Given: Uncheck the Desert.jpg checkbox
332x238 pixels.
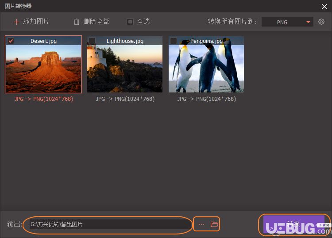Looking at the screenshot, I should [x=11, y=41].
